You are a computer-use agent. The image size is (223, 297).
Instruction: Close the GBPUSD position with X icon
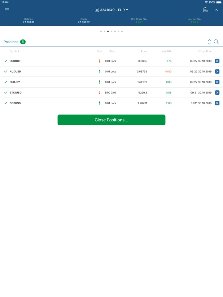point(217,103)
